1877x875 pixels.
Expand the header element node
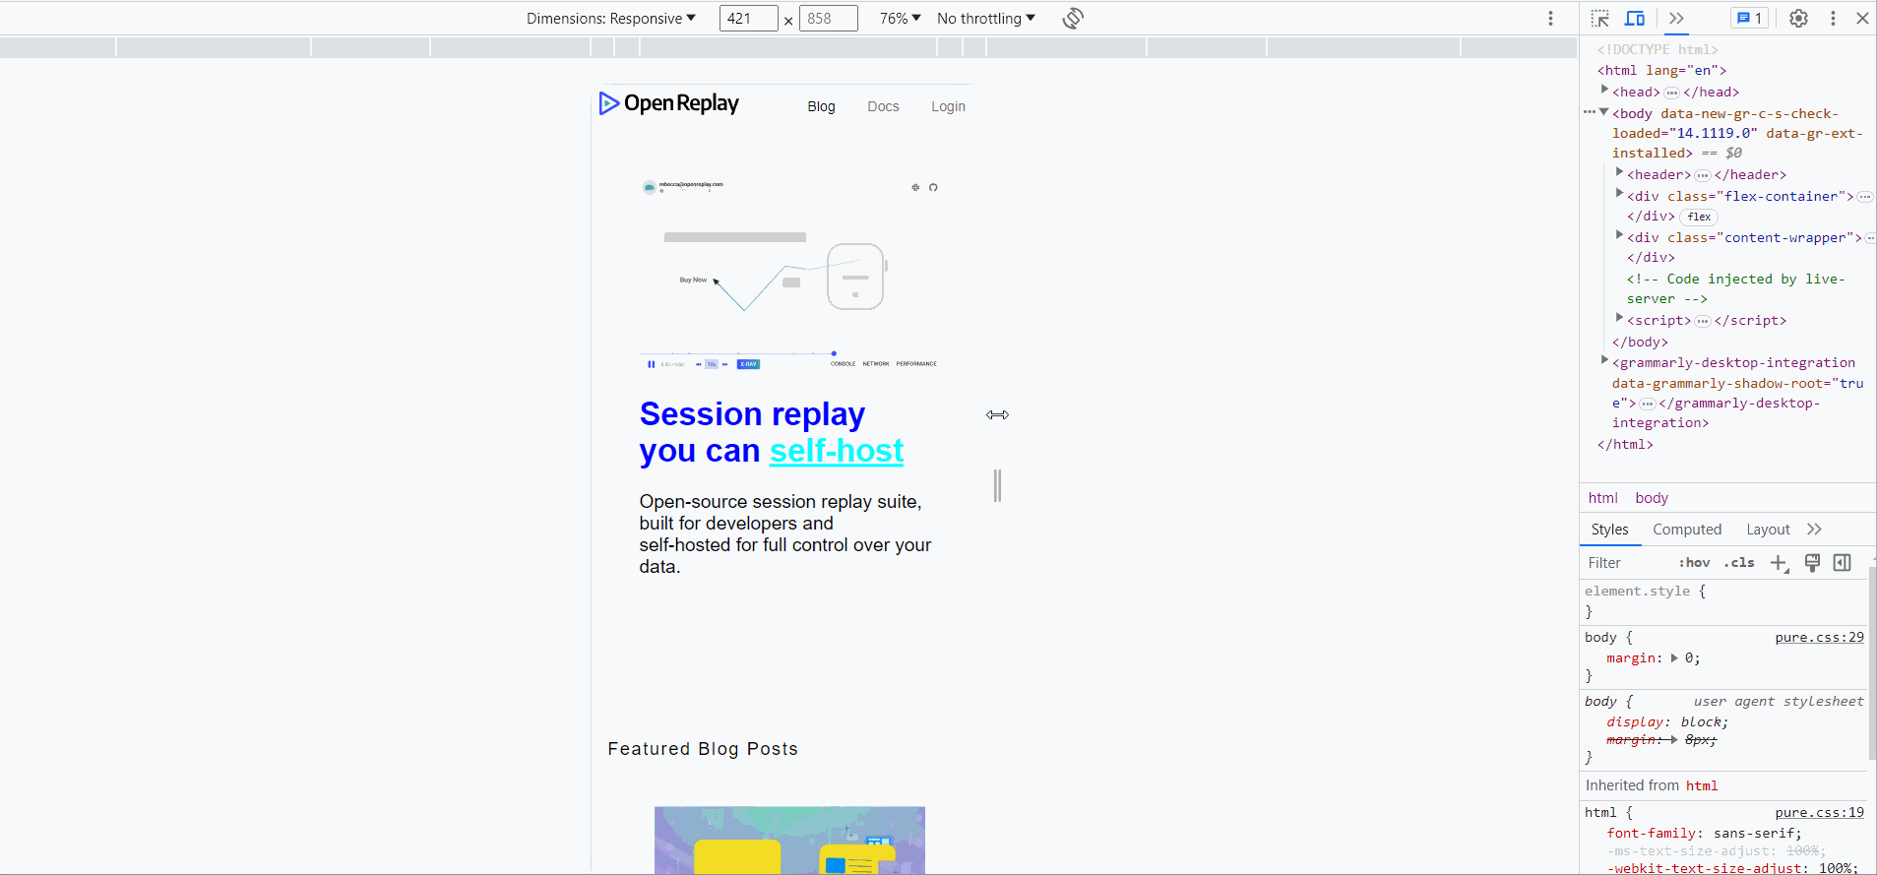click(x=1619, y=173)
